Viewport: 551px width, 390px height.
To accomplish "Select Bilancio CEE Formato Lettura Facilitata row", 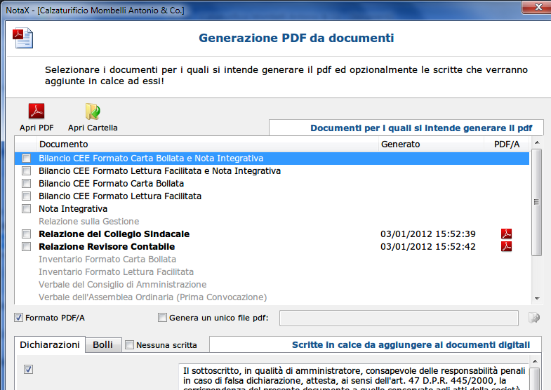I will tap(120, 196).
